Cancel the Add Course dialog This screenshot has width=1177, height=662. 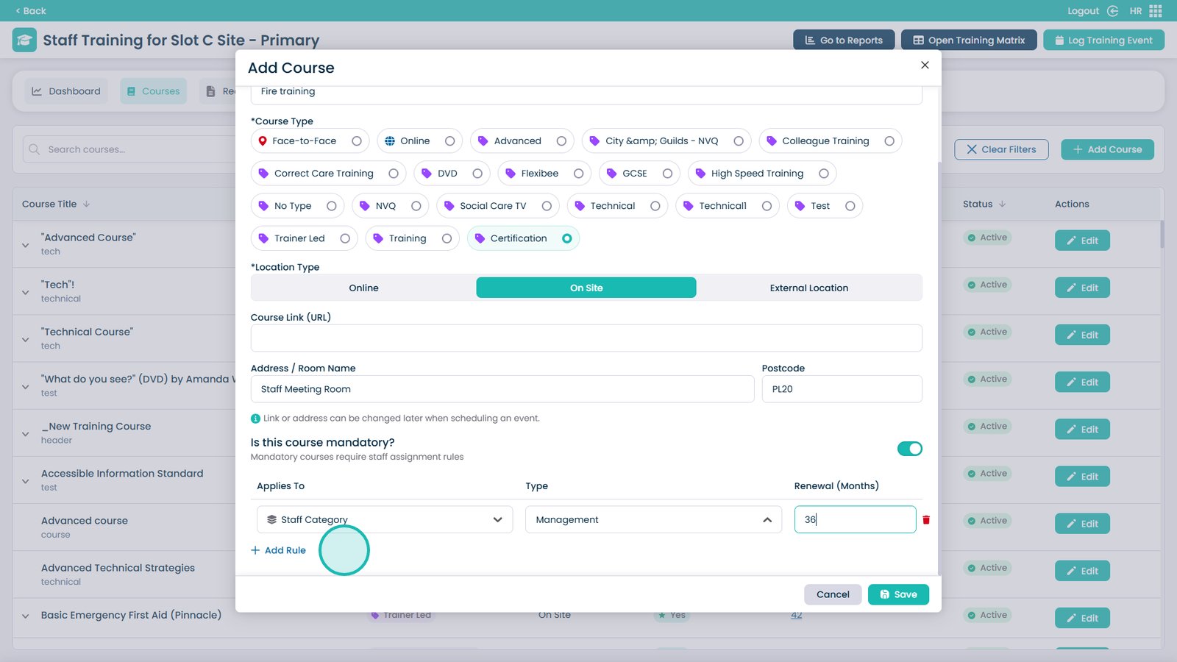833,594
